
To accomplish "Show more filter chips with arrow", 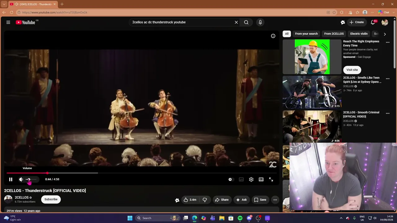I will tap(385, 34).
